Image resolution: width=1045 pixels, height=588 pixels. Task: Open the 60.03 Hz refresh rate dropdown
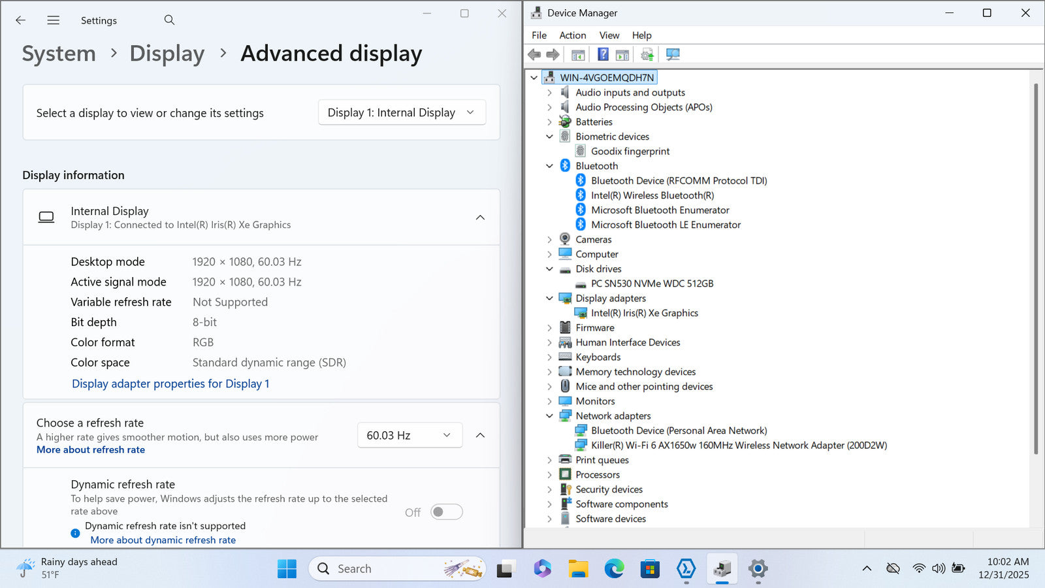pyautogui.click(x=410, y=435)
